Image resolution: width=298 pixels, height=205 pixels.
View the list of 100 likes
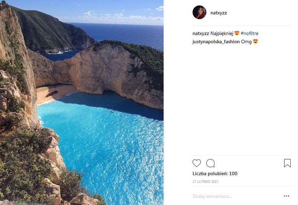pyautogui.click(x=233, y=174)
